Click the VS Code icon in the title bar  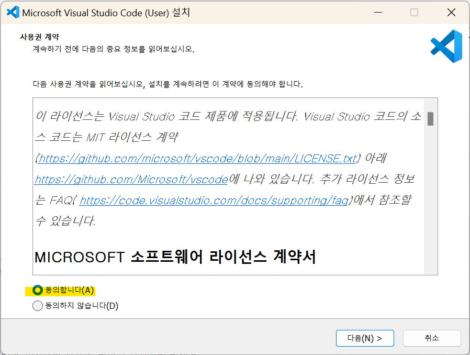coord(13,13)
